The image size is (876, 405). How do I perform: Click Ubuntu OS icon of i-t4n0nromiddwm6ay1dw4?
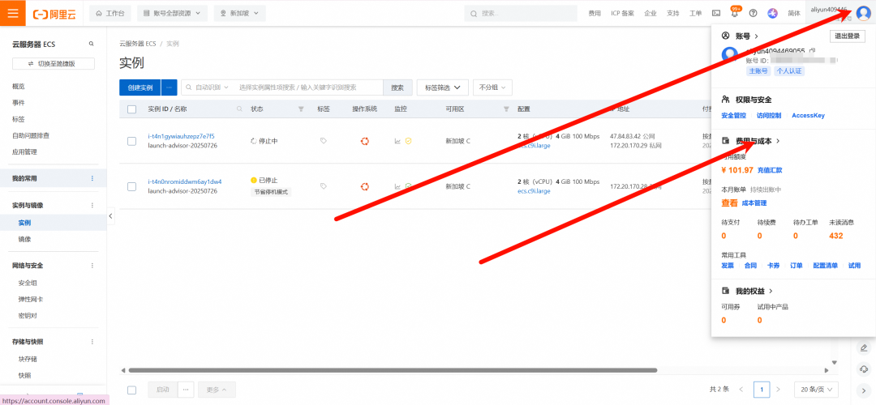(365, 186)
